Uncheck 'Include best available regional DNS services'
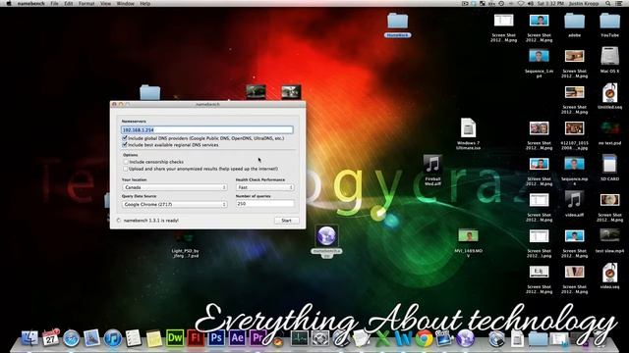The height and width of the screenshot is (353, 629). click(x=125, y=144)
